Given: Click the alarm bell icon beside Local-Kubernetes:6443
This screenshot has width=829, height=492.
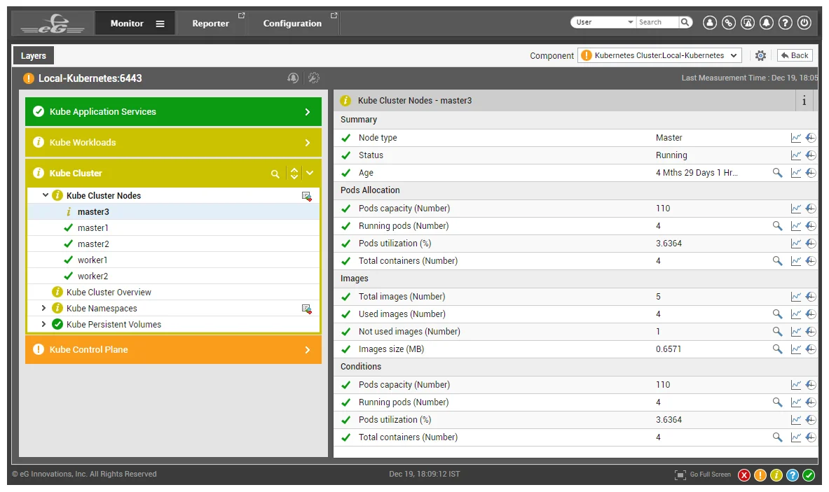Looking at the screenshot, I should click(x=293, y=78).
